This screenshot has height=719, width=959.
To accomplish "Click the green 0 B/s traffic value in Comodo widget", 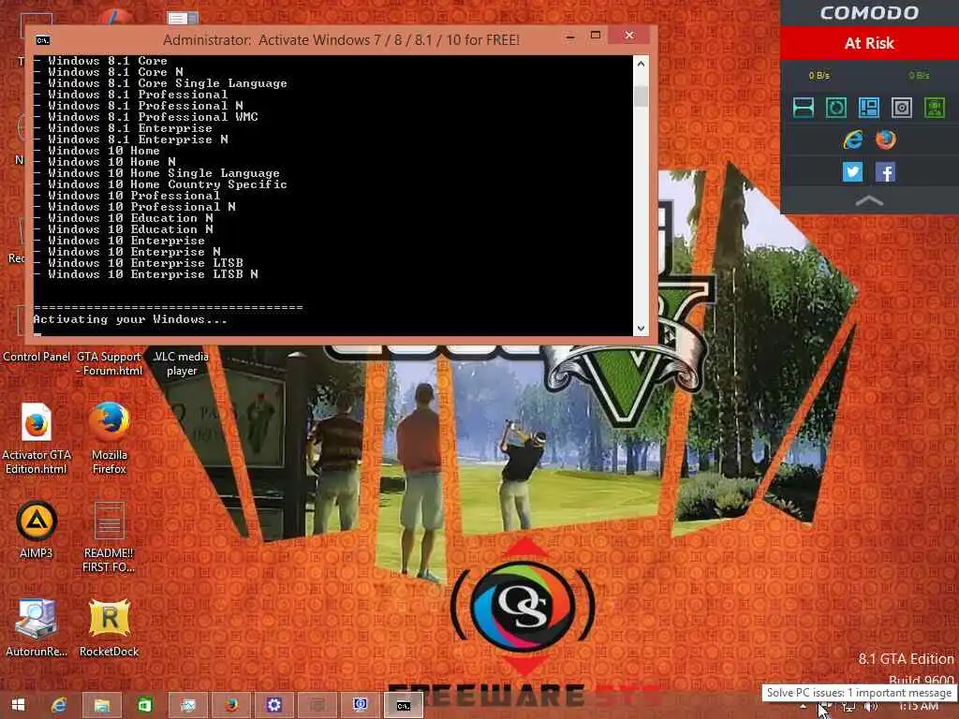I will [919, 75].
